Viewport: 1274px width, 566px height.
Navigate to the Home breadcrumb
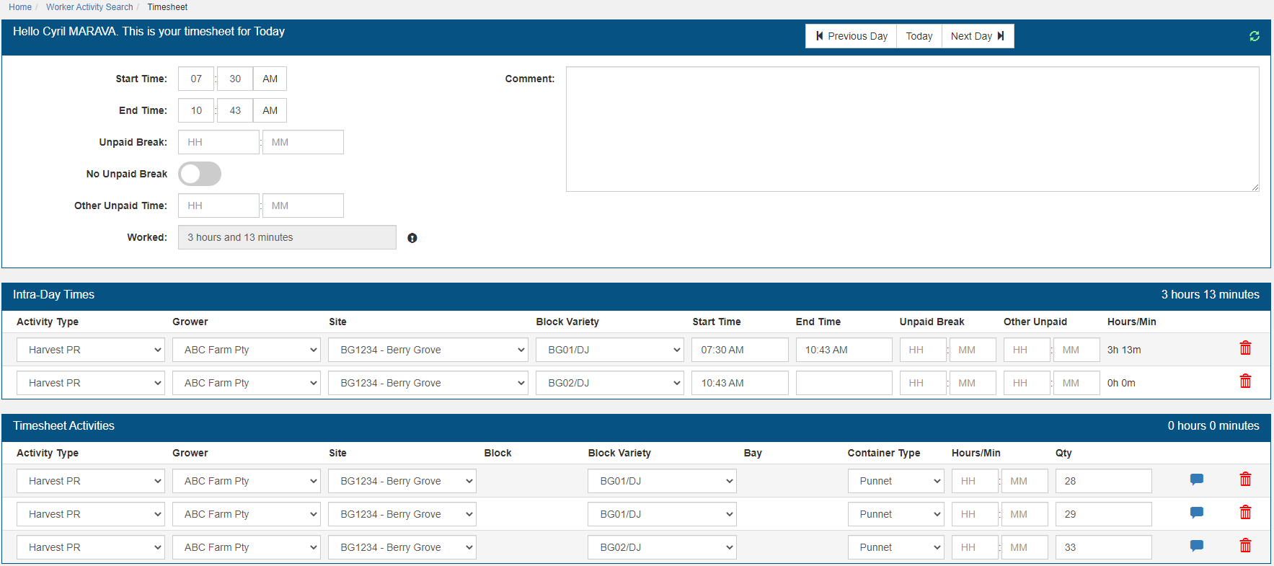[20, 7]
